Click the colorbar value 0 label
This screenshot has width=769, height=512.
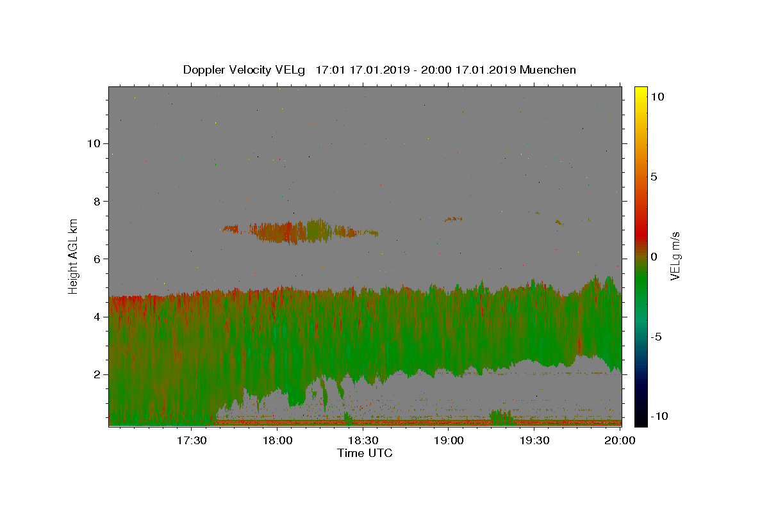[654, 257]
